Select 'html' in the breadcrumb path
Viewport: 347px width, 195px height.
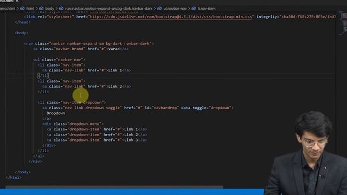30,9
